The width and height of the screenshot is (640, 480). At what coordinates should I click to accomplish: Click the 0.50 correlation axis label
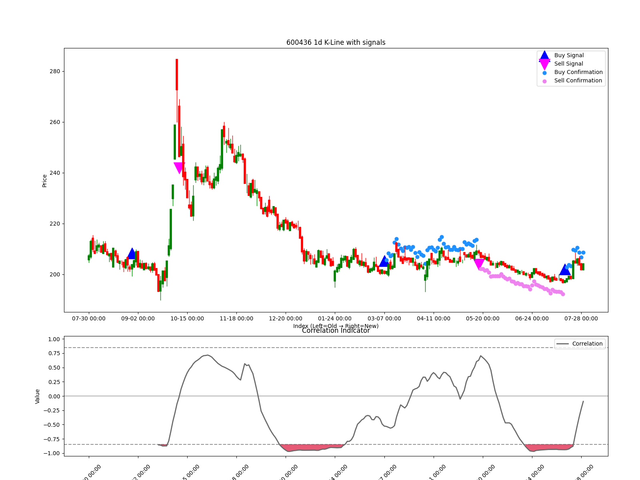(54, 368)
